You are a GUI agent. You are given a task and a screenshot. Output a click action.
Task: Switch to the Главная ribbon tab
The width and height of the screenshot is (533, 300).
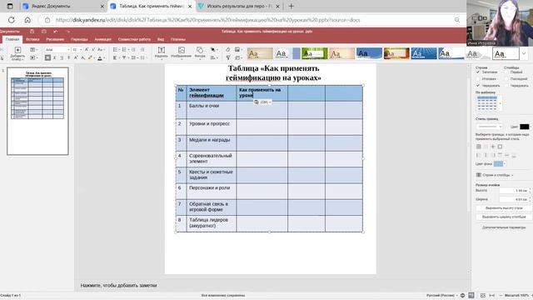[12, 39]
